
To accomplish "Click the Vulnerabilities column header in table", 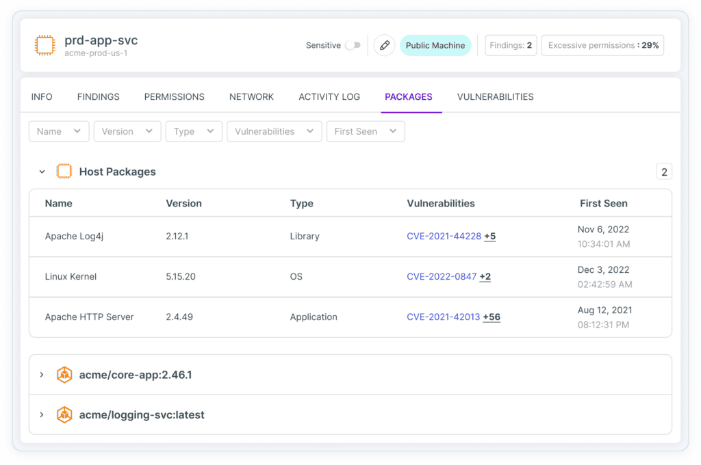I will click(441, 203).
